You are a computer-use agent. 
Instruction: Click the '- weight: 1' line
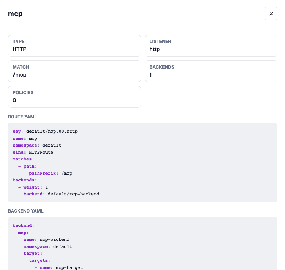coord(33,187)
